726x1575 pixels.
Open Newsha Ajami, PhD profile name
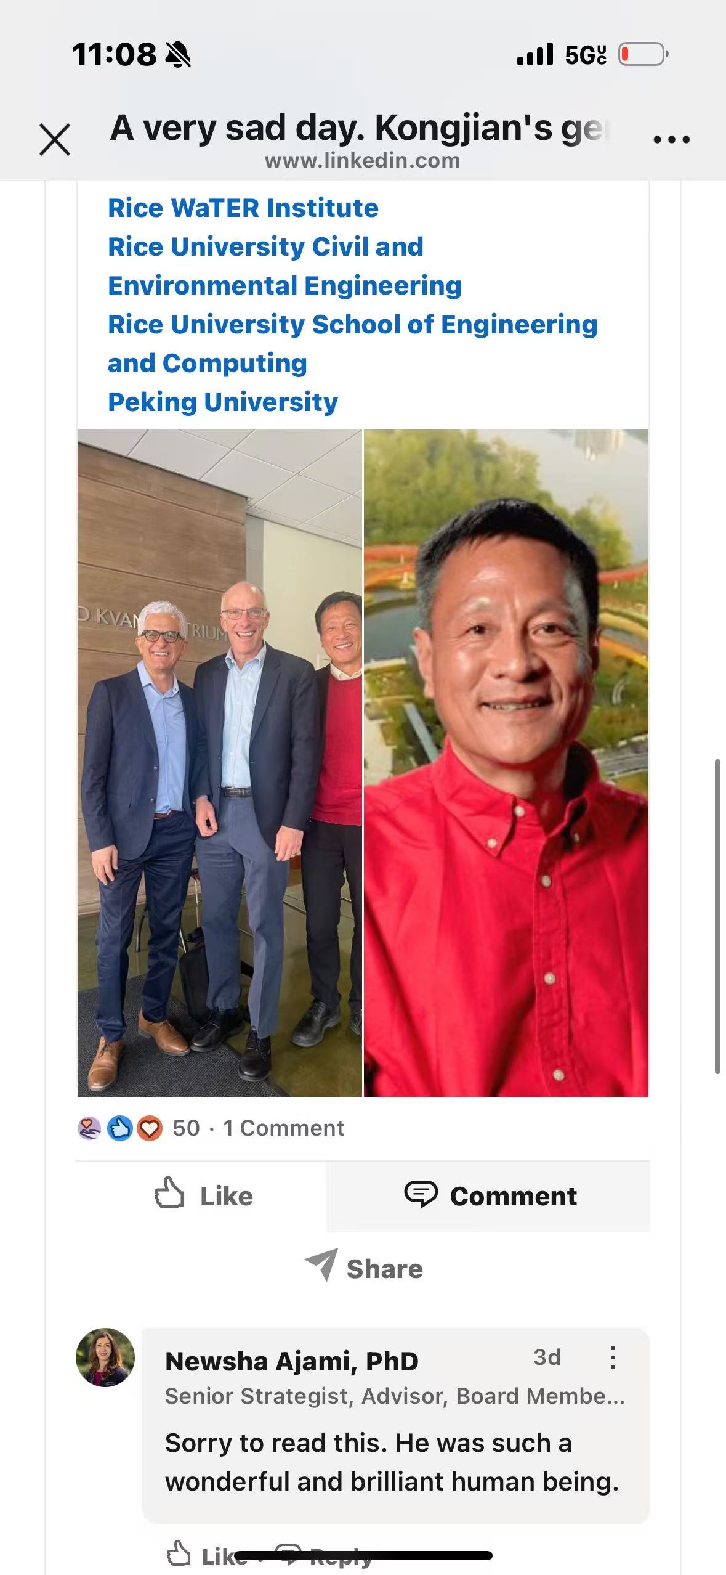pyautogui.click(x=292, y=1361)
